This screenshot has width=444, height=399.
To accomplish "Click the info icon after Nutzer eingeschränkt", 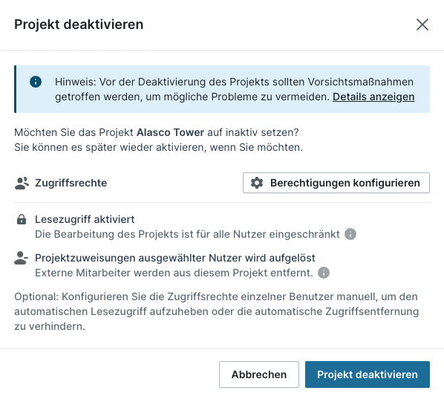I will click(350, 234).
